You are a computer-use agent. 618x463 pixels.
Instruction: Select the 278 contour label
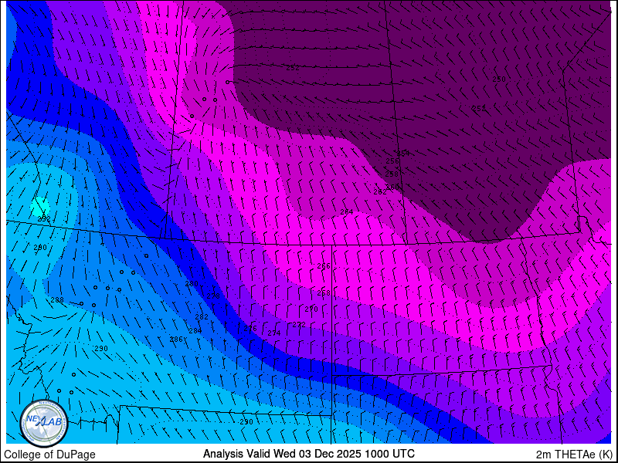[x=213, y=296]
